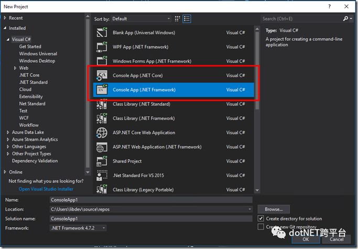The image size is (358, 249).
Task: Click the .Net Standard For VS 2015 icon
Action: [102, 175]
